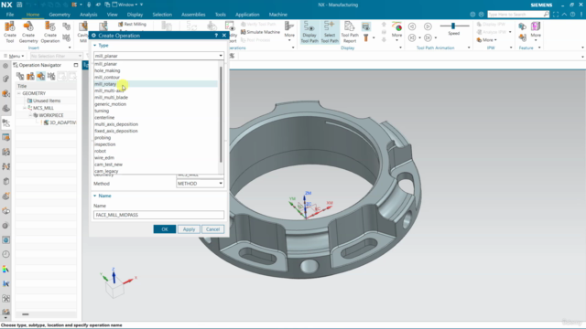Click the Create Operation dialog help icon
586x329 pixels.
point(216,36)
